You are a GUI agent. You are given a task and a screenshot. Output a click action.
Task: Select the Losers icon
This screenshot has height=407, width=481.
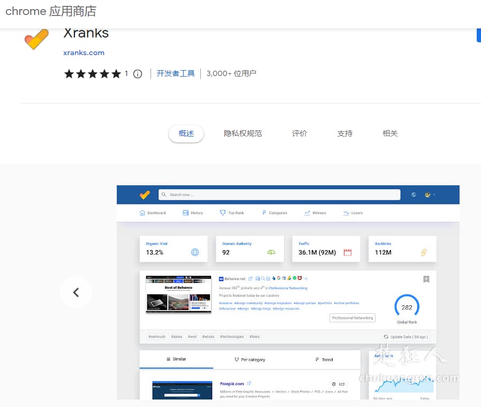point(347,213)
